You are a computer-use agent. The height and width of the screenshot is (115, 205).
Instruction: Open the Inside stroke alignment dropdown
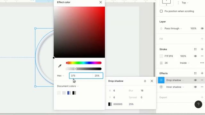[x=184, y=63]
